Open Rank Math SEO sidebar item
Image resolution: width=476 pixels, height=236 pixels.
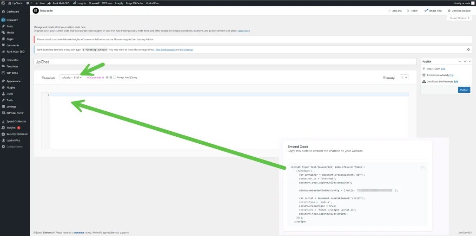pyautogui.click(x=15, y=52)
